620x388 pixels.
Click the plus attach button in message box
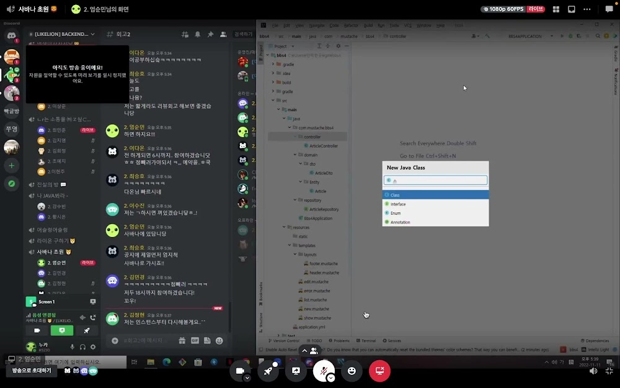click(x=115, y=340)
